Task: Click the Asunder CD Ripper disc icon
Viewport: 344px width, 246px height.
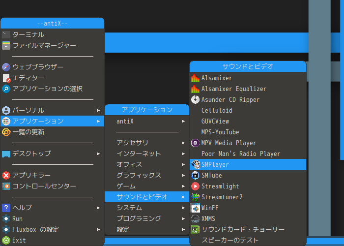Action: [x=195, y=99]
